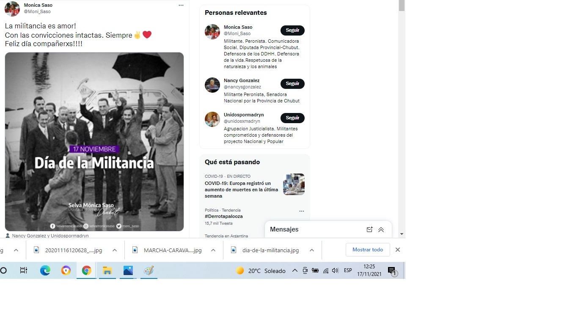
Task: Click the battery tray icon
Action: pos(315,271)
